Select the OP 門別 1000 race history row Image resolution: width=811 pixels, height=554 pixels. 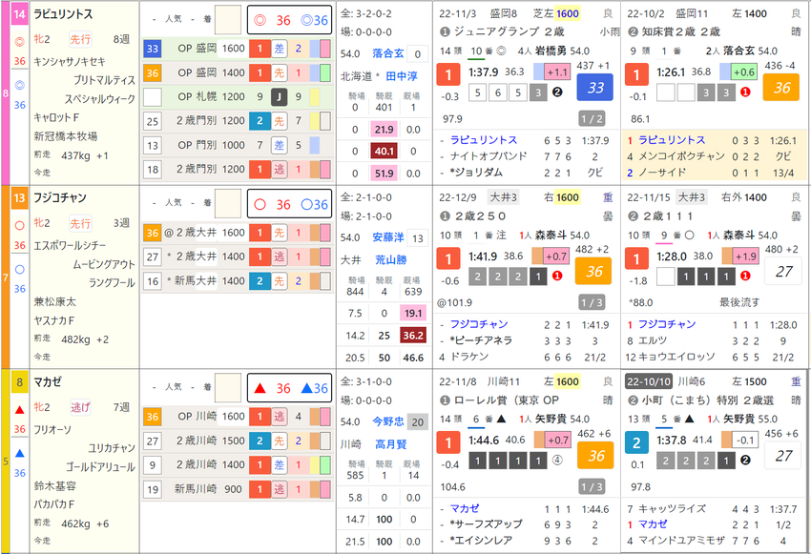(x=238, y=145)
